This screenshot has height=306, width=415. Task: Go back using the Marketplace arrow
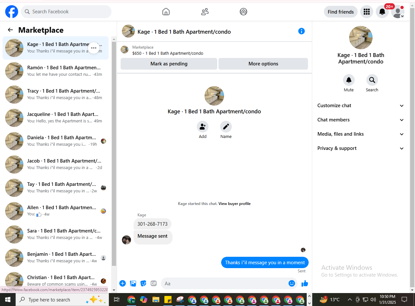pyautogui.click(x=10, y=30)
